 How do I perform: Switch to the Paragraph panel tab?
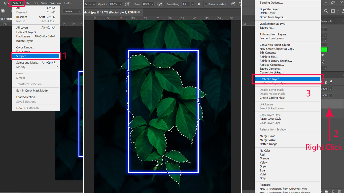(326, 21)
